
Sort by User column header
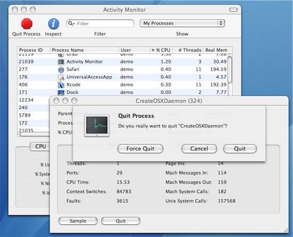pyautogui.click(x=134, y=50)
